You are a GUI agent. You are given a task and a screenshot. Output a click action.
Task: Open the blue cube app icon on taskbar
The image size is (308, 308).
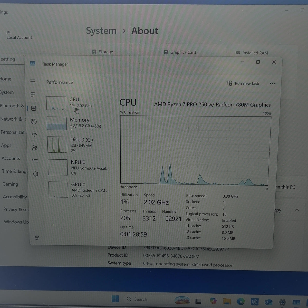pos(254,302)
